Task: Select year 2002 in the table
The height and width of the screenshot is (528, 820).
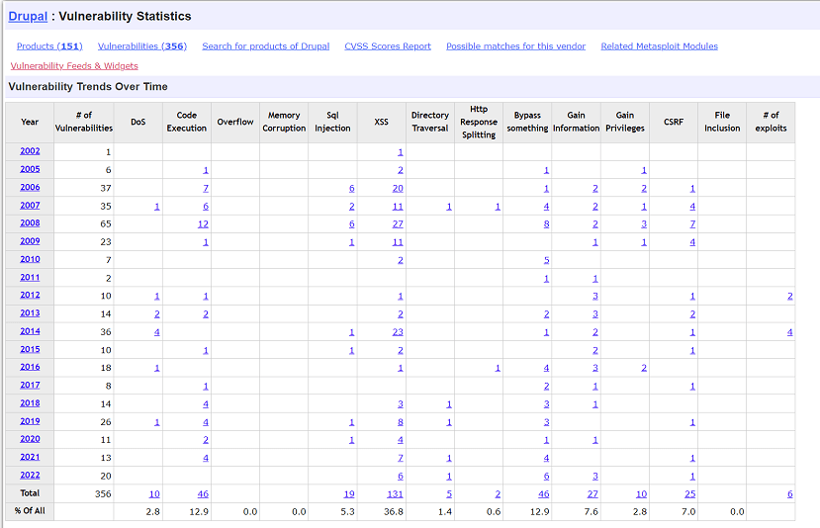Action: tap(30, 151)
